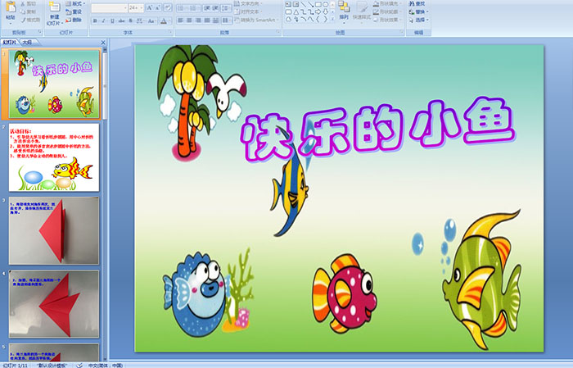Toggle Center text alignment

coord(189,20)
